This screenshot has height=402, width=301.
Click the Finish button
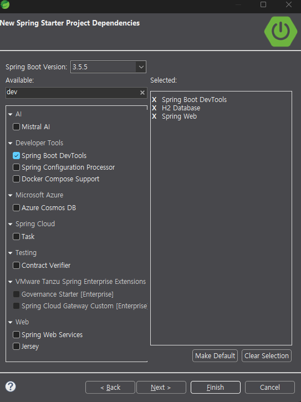[216, 387]
